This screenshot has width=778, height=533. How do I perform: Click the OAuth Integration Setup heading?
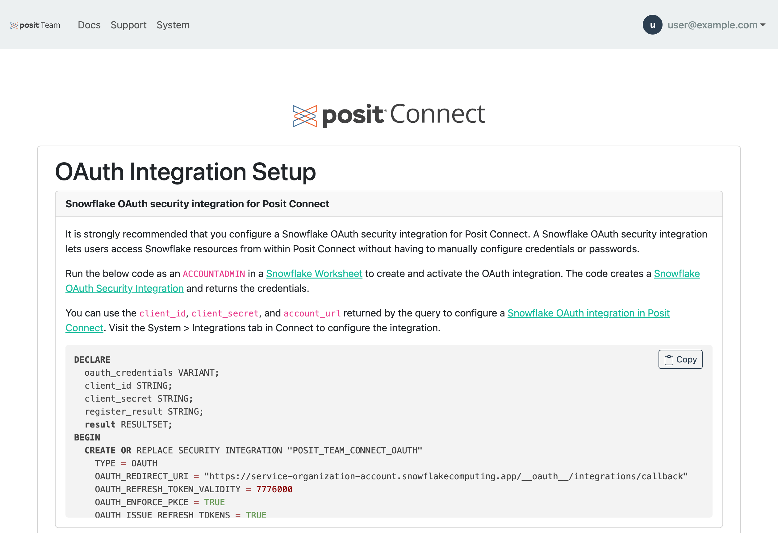coord(185,172)
